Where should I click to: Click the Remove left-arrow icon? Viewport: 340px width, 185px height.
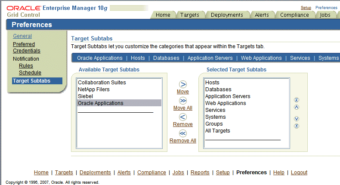[183, 117]
